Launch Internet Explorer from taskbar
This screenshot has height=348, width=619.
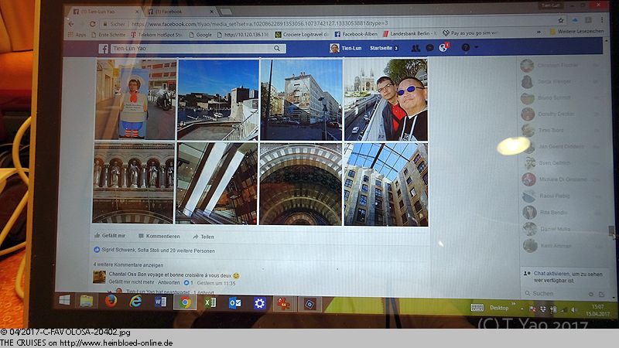(x=136, y=302)
